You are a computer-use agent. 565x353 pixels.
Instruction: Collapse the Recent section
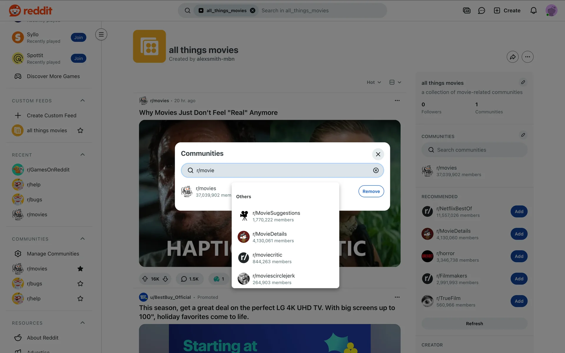[82, 155]
